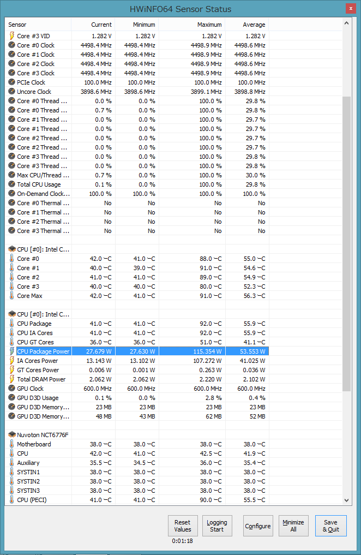
Task: Click the Core #0 Thermal gauge icon
Action: 11,203
